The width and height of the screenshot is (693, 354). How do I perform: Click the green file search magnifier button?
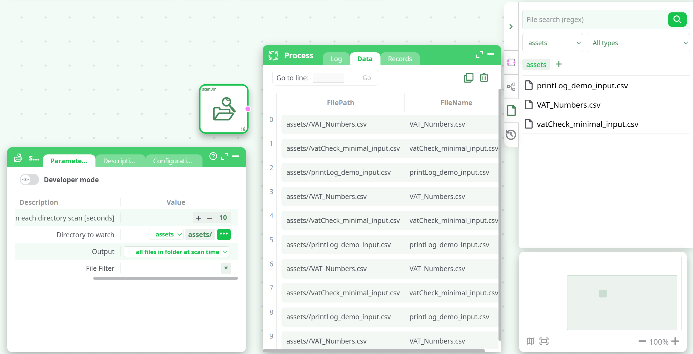677,20
